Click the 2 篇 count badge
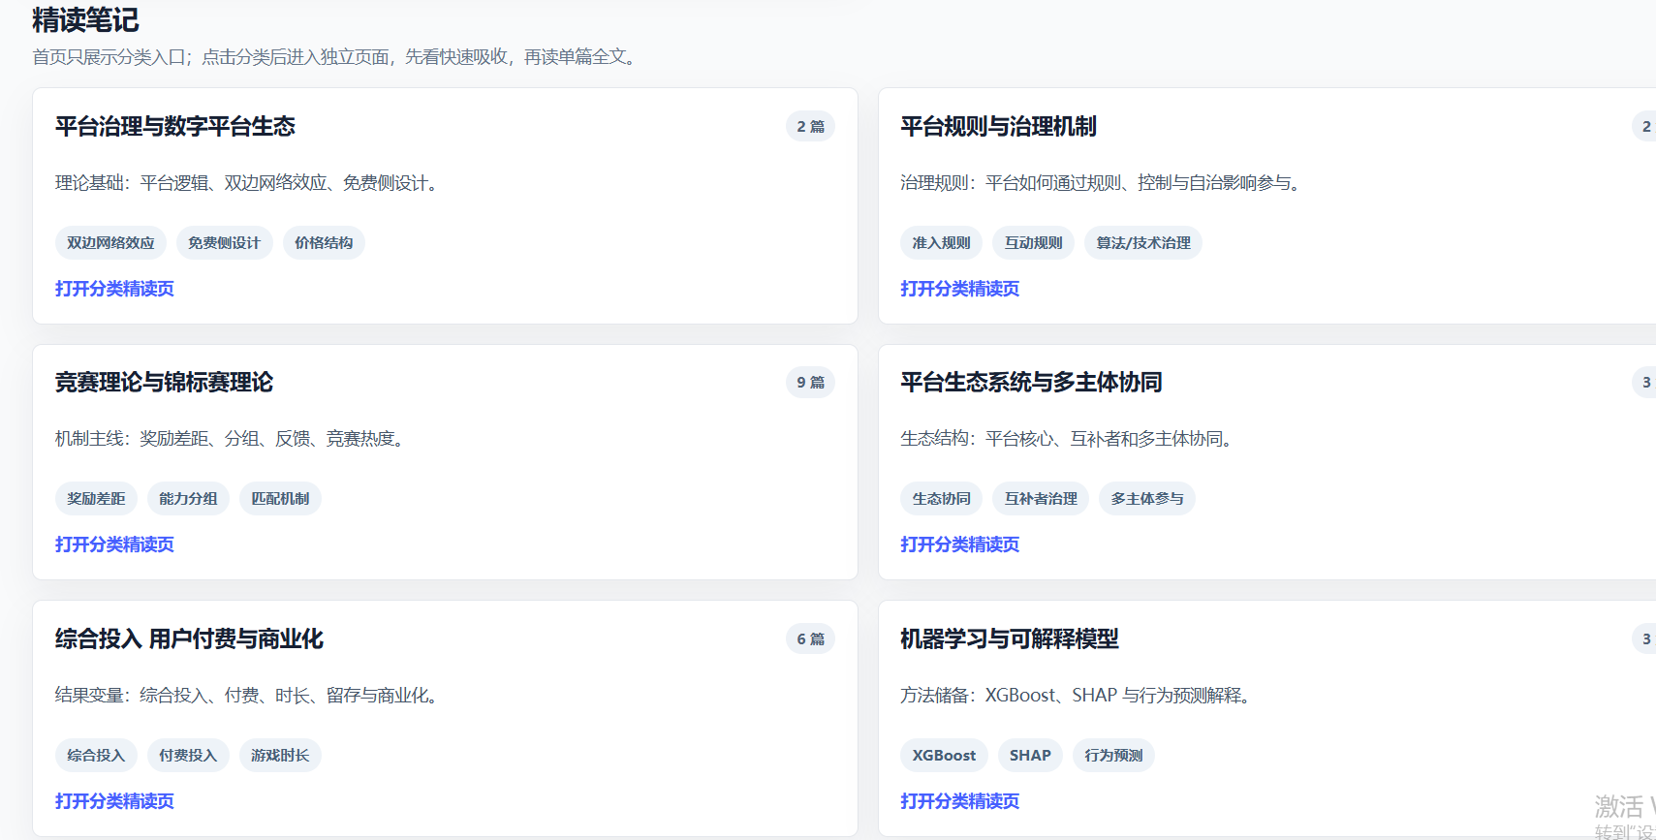 [810, 126]
